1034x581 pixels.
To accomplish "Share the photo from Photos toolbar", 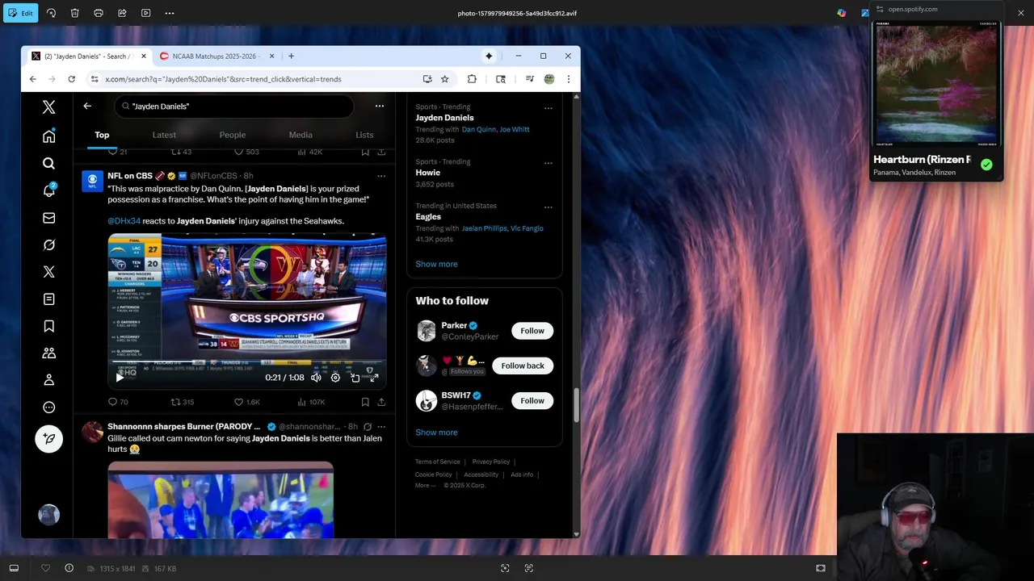I will pos(122,13).
